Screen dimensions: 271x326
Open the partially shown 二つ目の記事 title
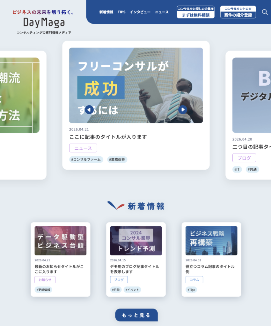tap(252, 147)
